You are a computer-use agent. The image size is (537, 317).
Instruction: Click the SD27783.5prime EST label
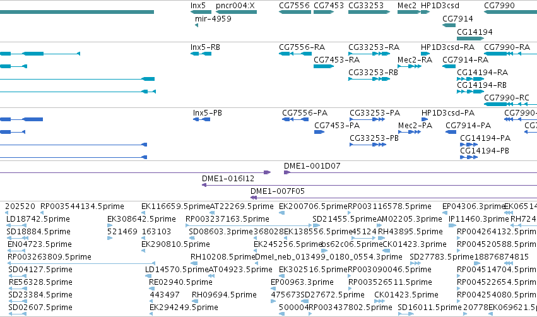click(442, 257)
